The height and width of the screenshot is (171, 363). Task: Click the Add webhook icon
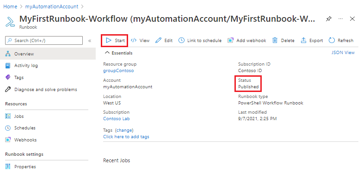pyautogui.click(x=230, y=41)
